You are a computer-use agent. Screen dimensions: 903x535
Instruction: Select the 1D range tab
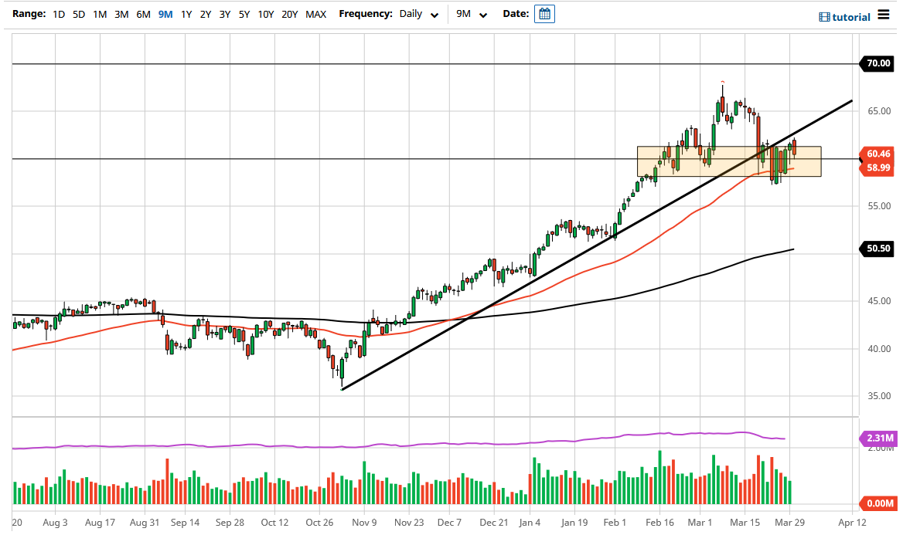click(x=59, y=14)
